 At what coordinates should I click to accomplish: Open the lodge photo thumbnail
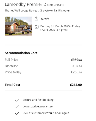[19, 26]
